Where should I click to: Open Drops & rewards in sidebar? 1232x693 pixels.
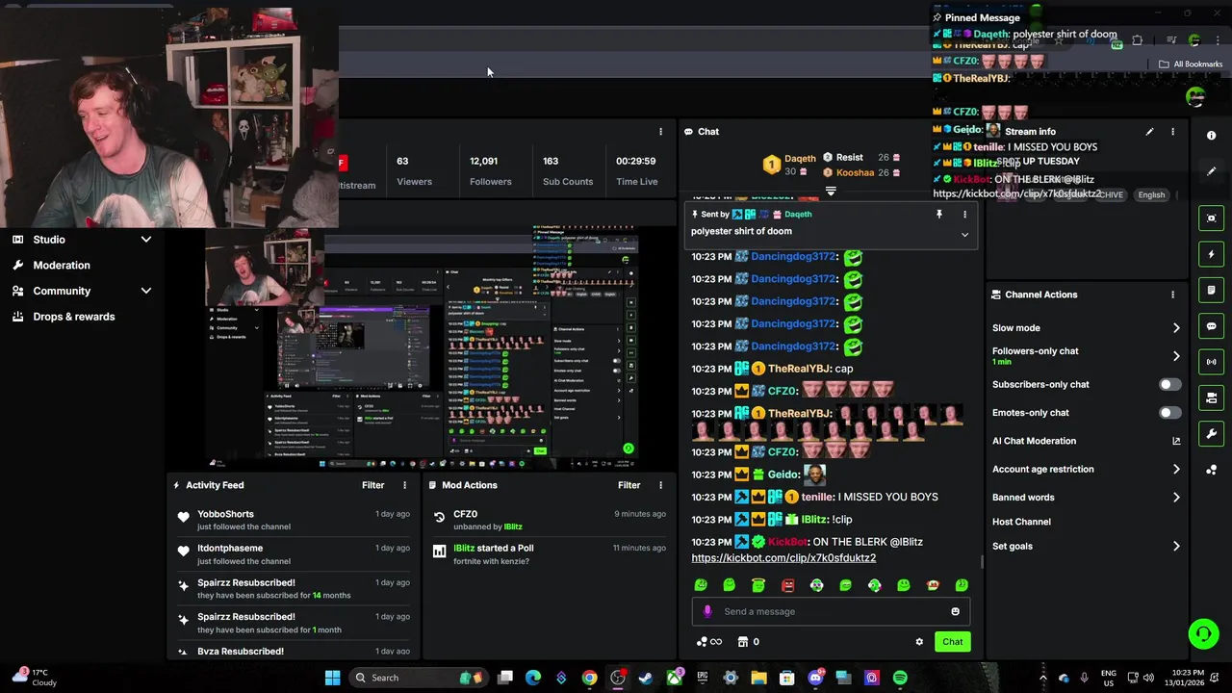(x=73, y=317)
